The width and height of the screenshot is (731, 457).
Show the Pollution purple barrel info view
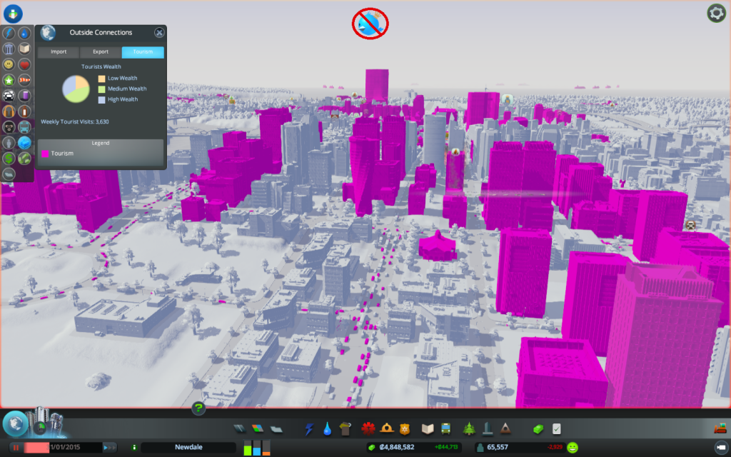pos(24,96)
